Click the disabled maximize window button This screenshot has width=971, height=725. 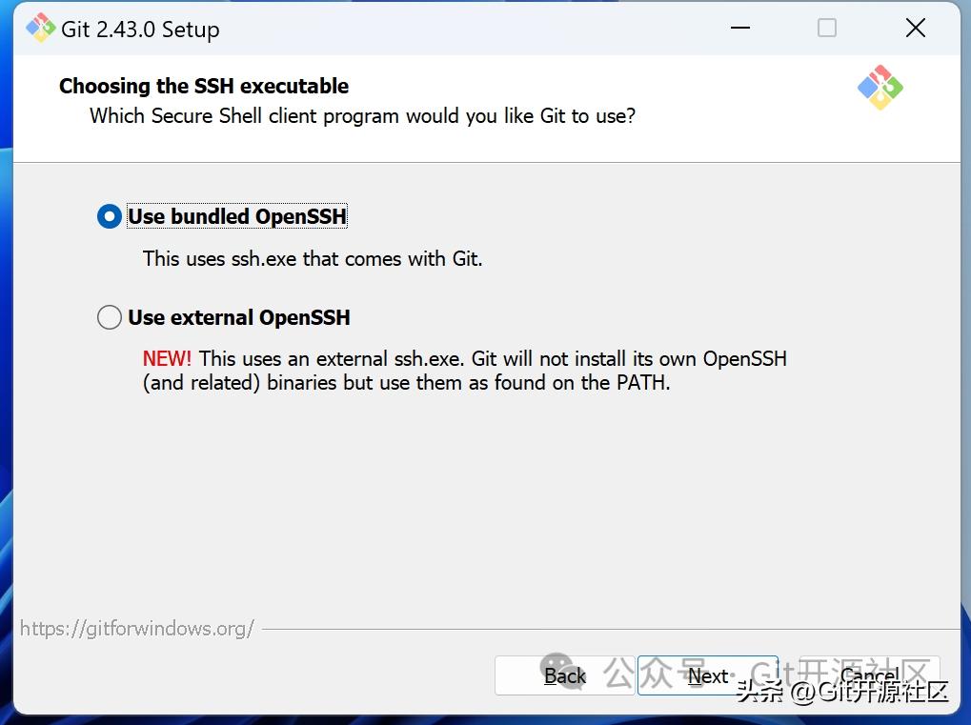coord(827,29)
